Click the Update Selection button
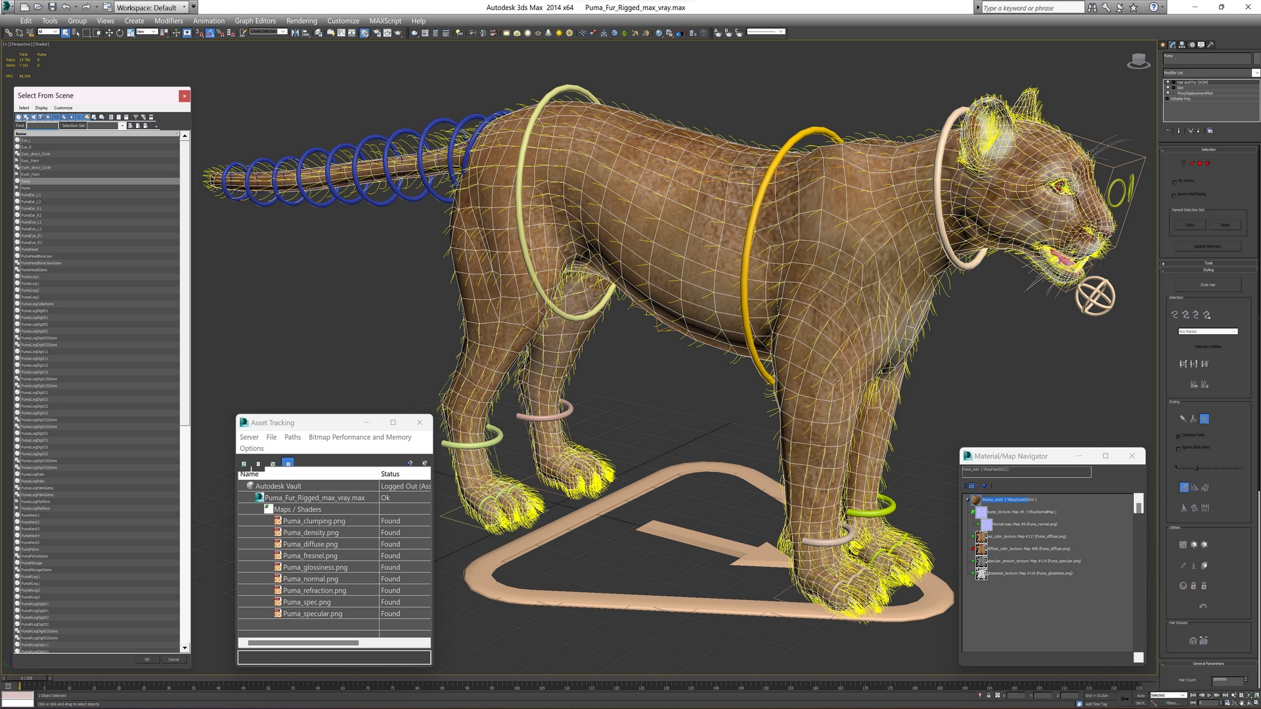The height and width of the screenshot is (709, 1261). click(1208, 246)
